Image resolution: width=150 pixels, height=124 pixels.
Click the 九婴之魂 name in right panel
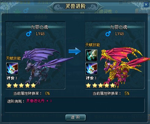(118, 27)
